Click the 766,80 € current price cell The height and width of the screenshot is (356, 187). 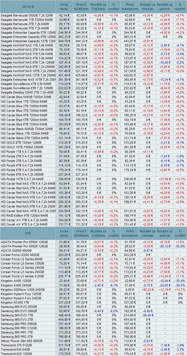click(64, 337)
